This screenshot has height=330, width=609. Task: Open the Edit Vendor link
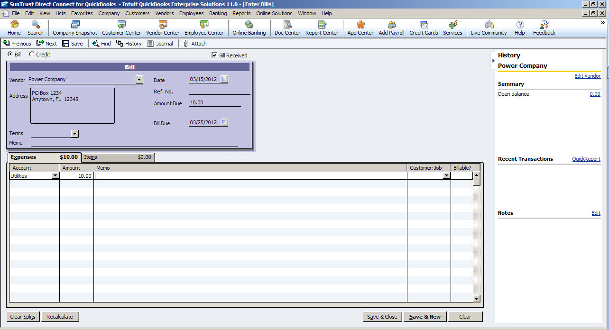[587, 76]
